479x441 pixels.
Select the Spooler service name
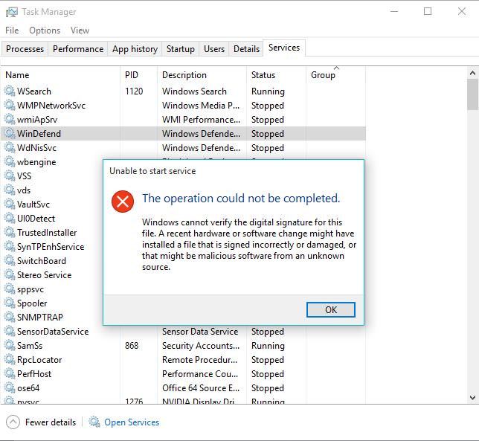point(32,303)
